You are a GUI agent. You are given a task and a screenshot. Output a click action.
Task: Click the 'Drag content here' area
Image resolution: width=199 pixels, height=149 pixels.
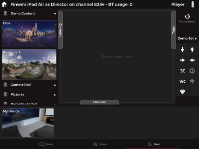pos(117,56)
